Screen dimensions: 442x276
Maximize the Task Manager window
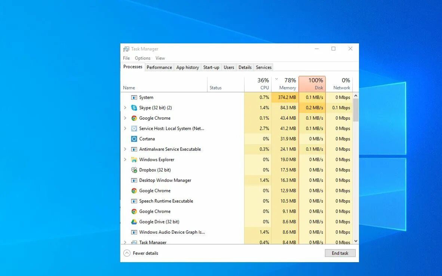(x=334, y=49)
